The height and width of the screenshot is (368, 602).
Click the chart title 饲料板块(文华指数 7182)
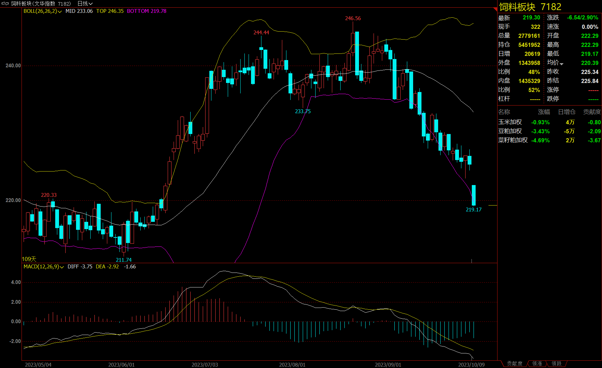41,3
